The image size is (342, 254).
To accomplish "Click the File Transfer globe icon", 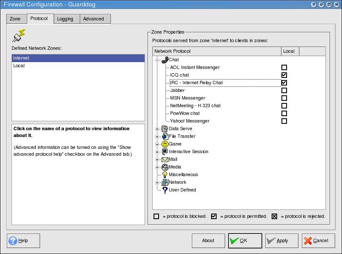I will [x=165, y=137].
